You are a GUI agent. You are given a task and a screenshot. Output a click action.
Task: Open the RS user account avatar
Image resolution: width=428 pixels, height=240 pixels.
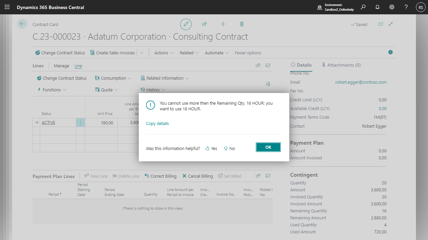[x=421, y=7]
